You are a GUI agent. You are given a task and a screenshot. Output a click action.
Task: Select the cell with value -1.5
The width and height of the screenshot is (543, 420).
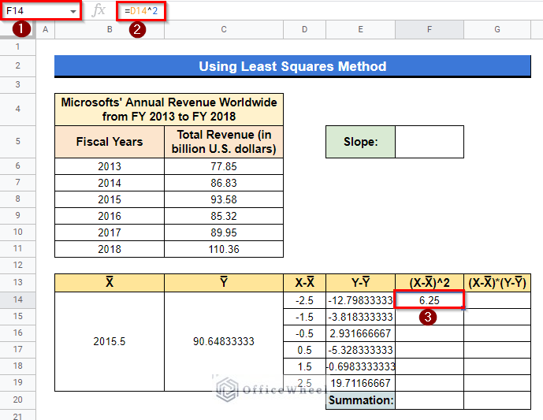click(x=304, y=317)
